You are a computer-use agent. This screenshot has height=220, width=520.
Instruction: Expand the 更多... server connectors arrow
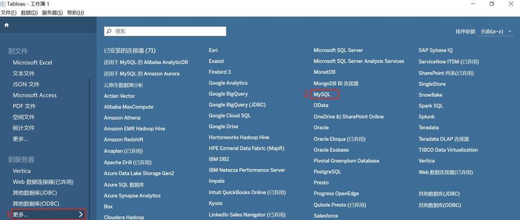pyautogui.click(x=81, y=215)
